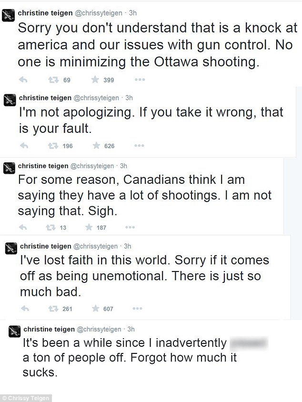The height and width of the screenshot is (402, 302).
Task: Favorite the 'lost faith in this world' tweet
Action: tap(95, 308)
